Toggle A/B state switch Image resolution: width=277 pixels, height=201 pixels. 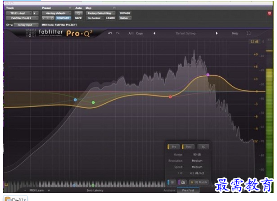click(131, 33)
